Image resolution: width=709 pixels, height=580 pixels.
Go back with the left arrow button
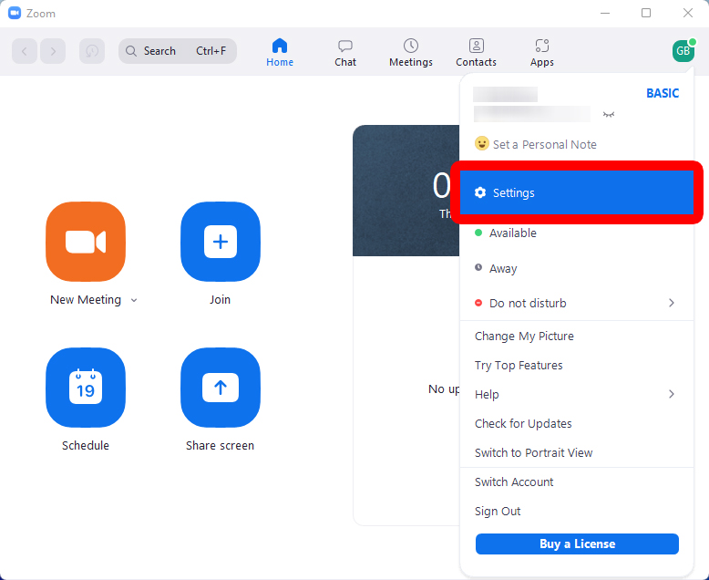(x=25, y=51)
